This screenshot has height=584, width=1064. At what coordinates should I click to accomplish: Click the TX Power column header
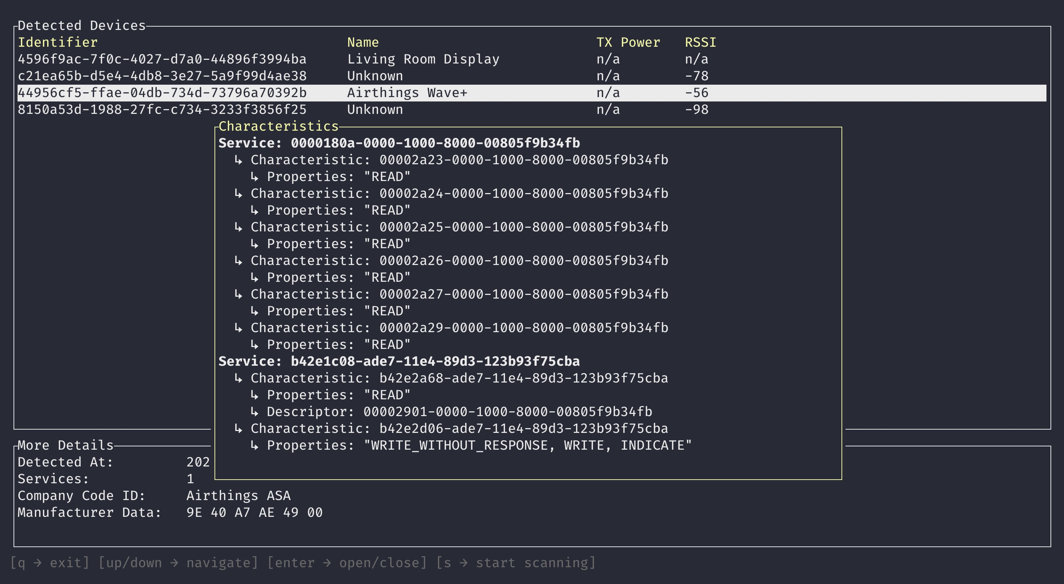click(x=628, y=42)
